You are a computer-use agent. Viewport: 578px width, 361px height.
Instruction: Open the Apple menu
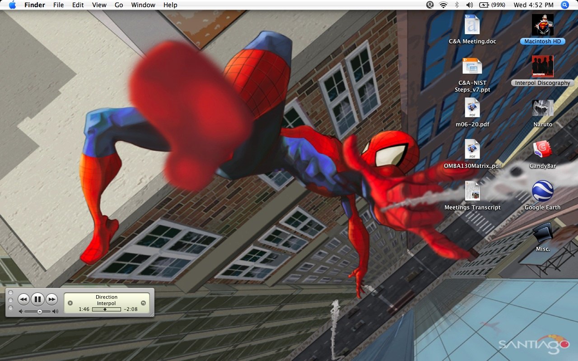pos(12,5)
